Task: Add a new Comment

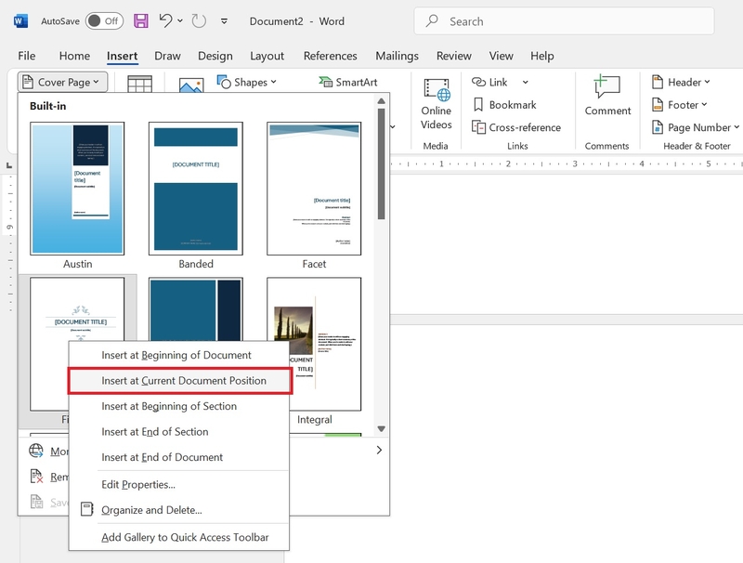Action: coord(607,96)
